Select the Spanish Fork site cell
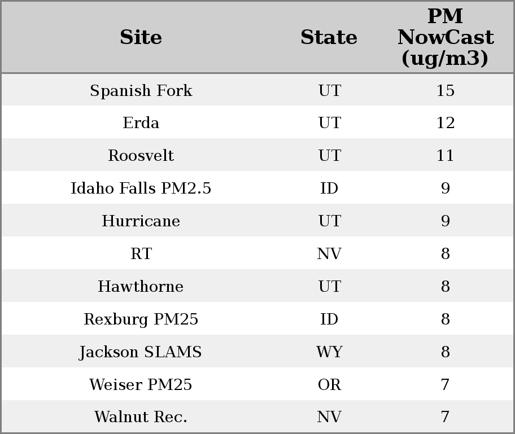Viewport: 515px width, 434px height. tap(141, 91)
